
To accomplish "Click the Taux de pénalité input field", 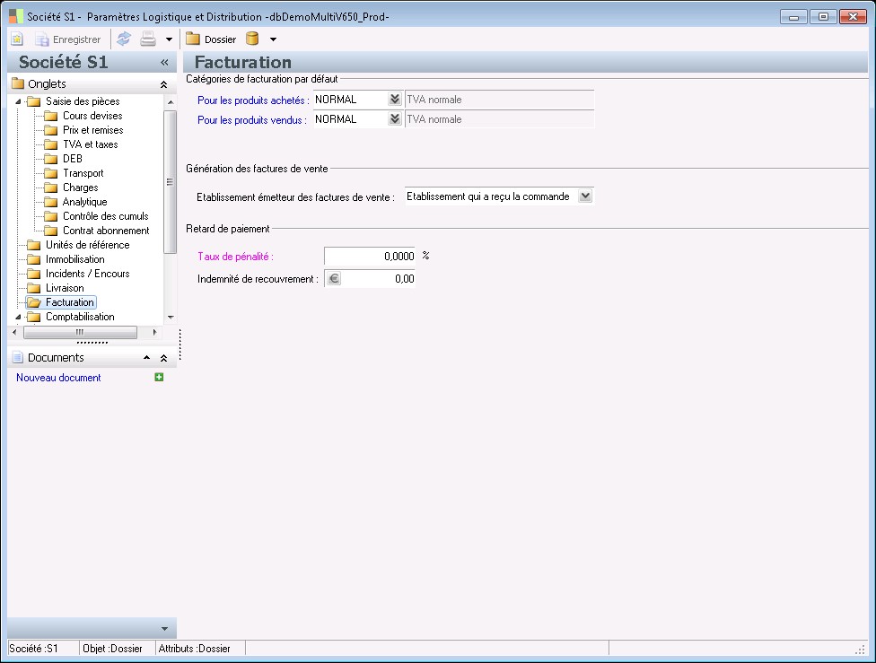I will [x=369, y=256].
